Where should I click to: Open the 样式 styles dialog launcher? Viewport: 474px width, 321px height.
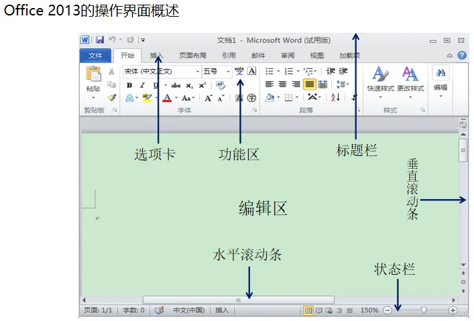pos(422,110)
